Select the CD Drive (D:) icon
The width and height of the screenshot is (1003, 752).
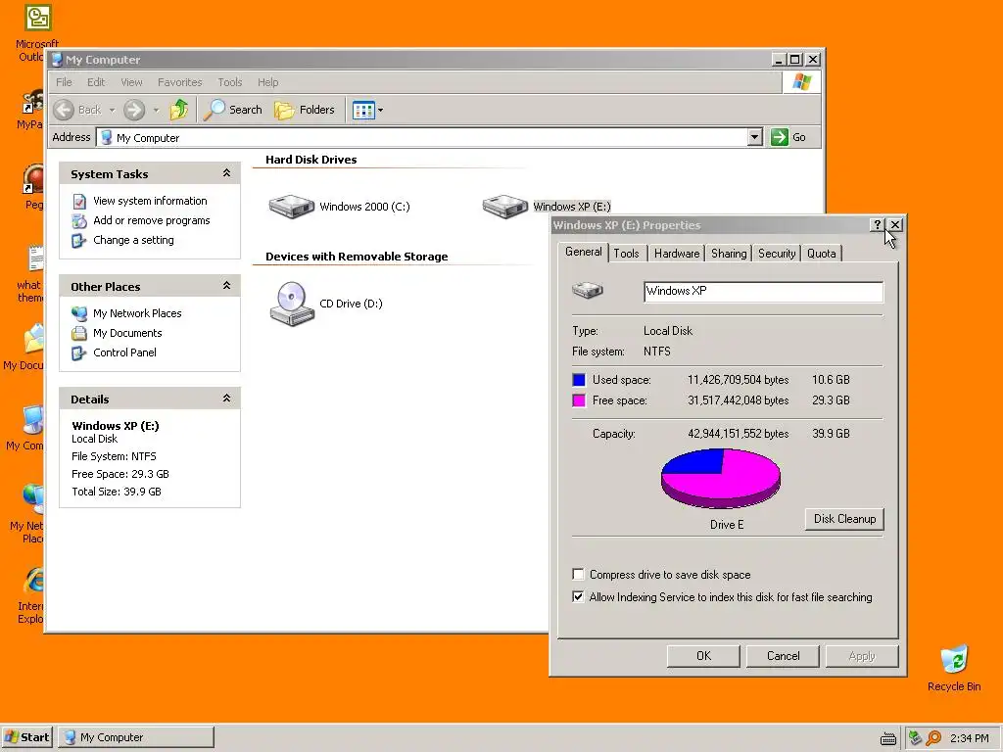tap(292, 304)
